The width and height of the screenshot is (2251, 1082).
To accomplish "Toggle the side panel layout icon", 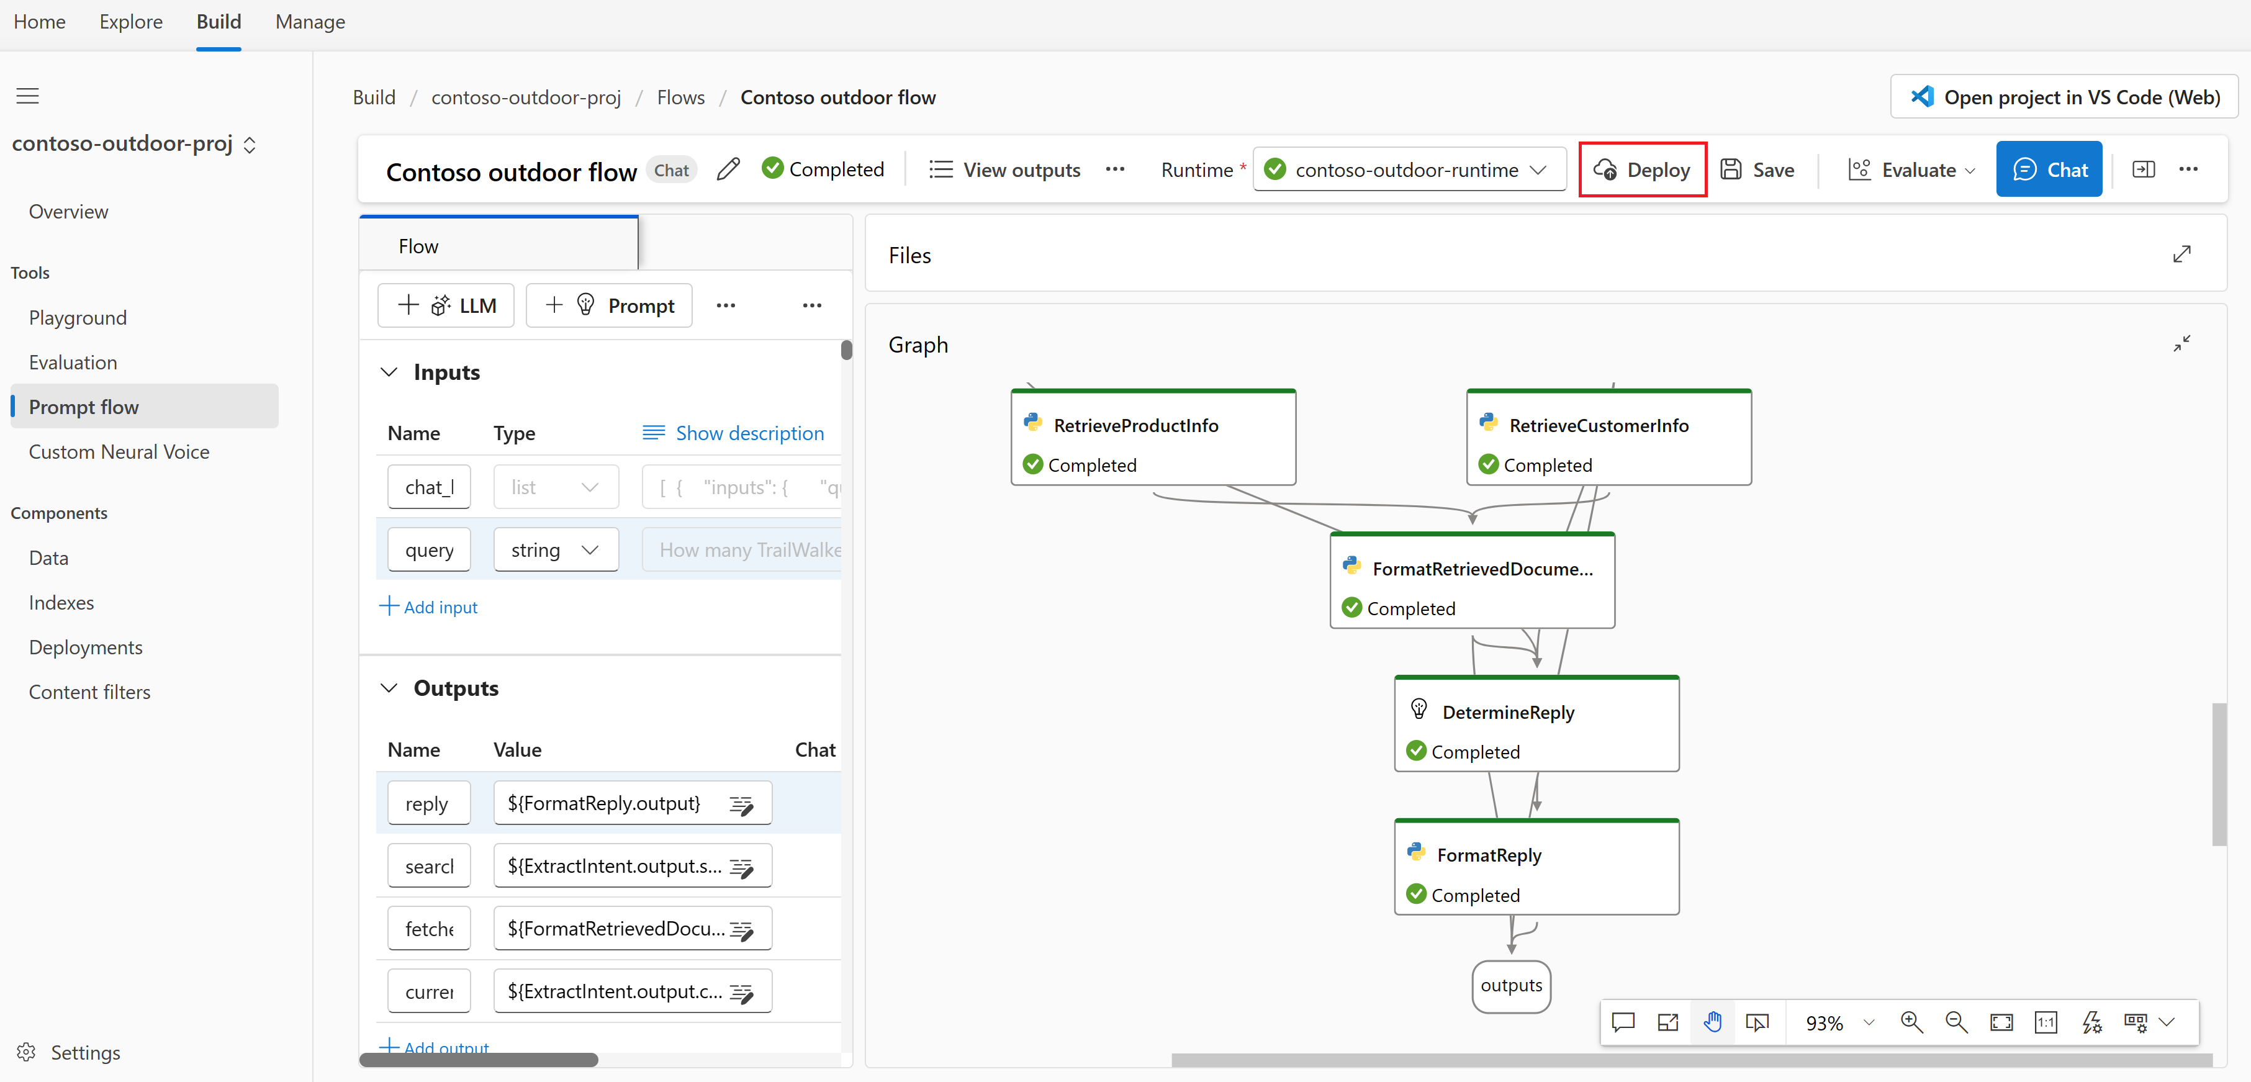I will (2144, 169).
